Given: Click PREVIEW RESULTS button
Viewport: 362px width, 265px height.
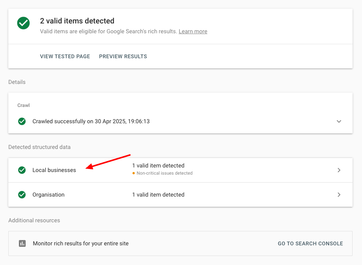Looking at the screenshot, I should coord(123,56).
